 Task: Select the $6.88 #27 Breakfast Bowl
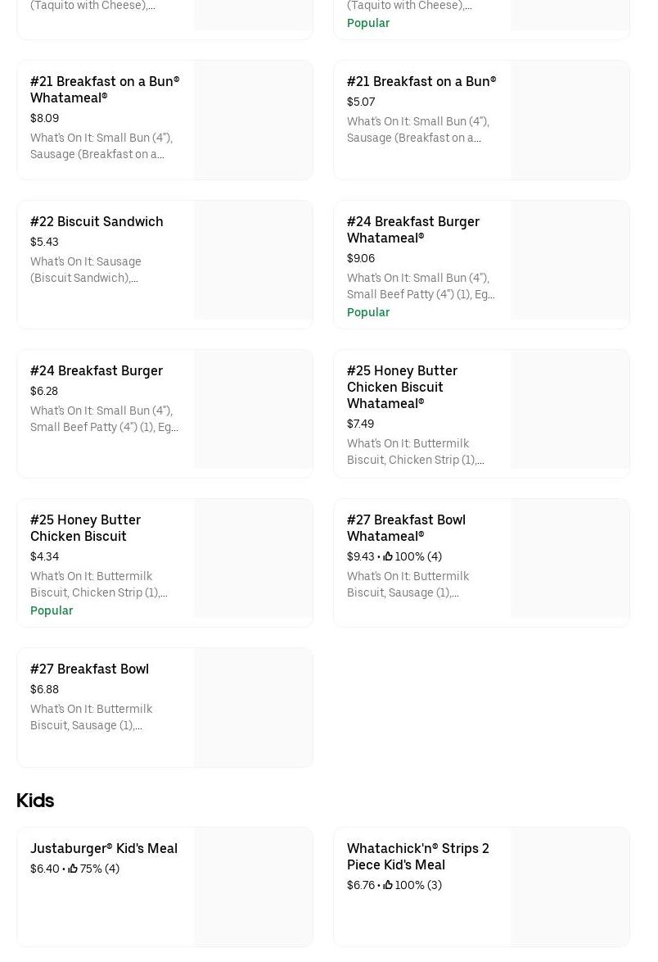[89, 669]
